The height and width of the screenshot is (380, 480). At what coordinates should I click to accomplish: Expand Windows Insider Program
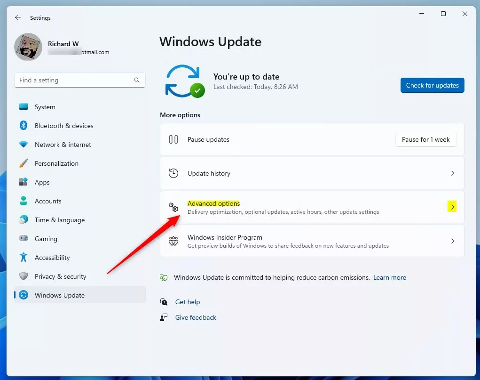click(x=312, y=241)
